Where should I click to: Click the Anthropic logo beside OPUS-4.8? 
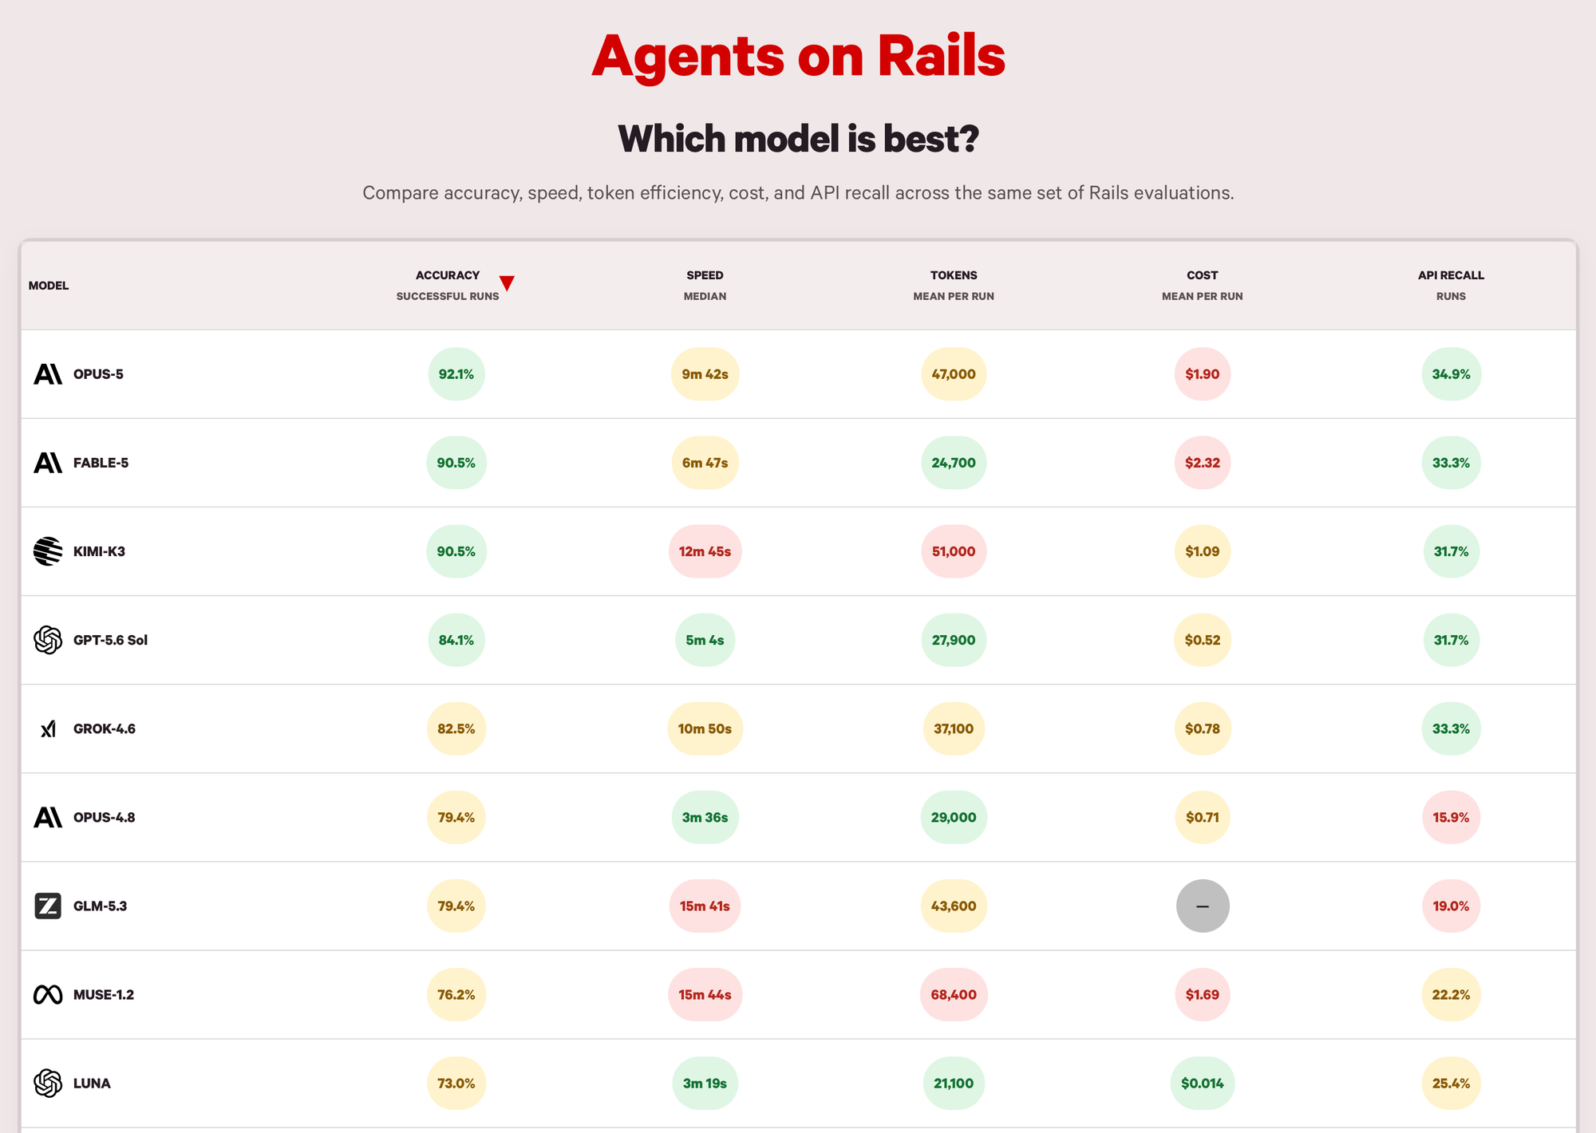[x=48, y=817]
